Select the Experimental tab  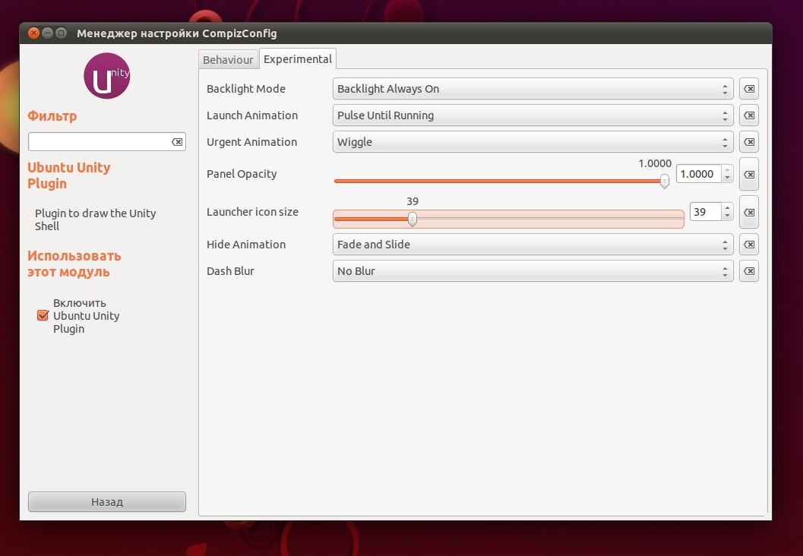pyautogui.click(x=298, y=59)
